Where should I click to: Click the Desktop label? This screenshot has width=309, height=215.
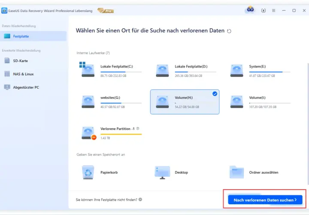point(181,172)
